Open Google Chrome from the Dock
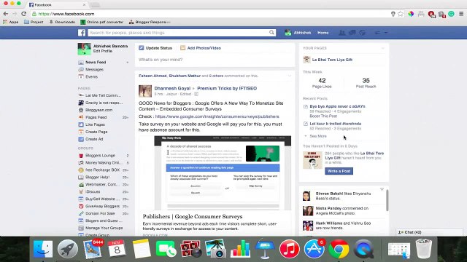The width and height of the screenshot is (467, 262). [339, 249]
